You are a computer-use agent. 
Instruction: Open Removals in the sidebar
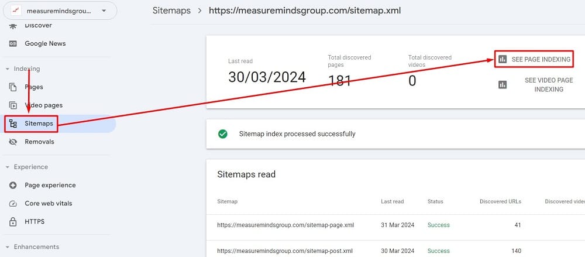(x=40, y=142)
